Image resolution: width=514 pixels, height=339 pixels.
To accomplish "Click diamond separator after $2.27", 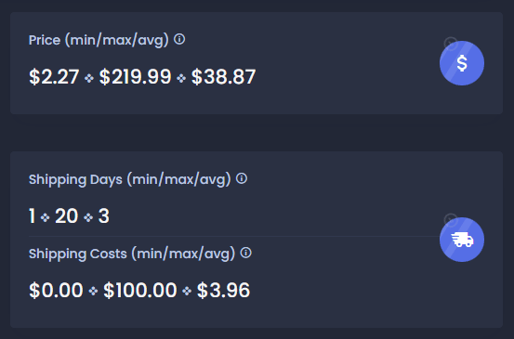I will pyautogui.click(x=89, y=78).
